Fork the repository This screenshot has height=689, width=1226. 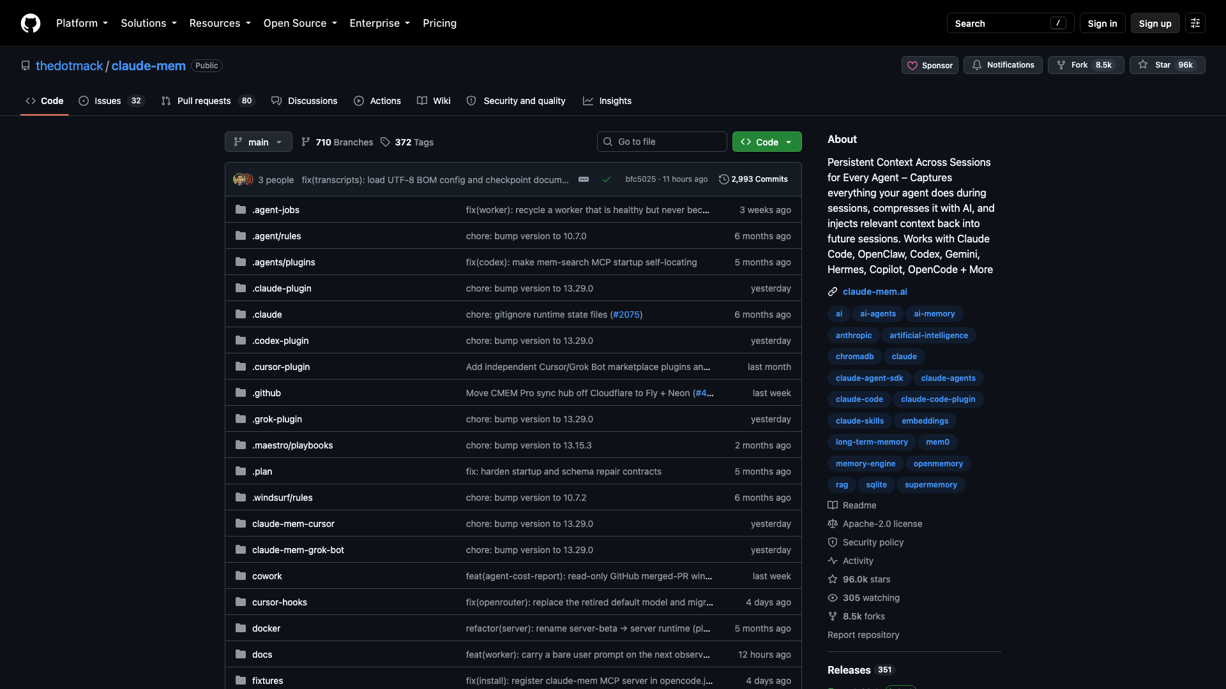pyautogui.click(x=1086, y=65)
